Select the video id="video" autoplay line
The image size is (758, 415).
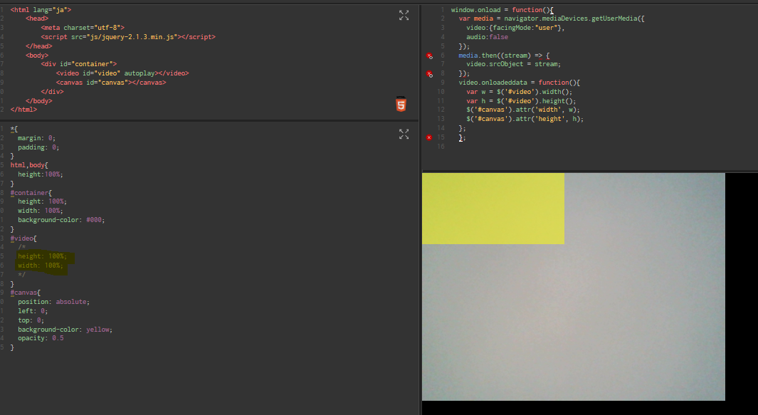(x=122, y=73)
